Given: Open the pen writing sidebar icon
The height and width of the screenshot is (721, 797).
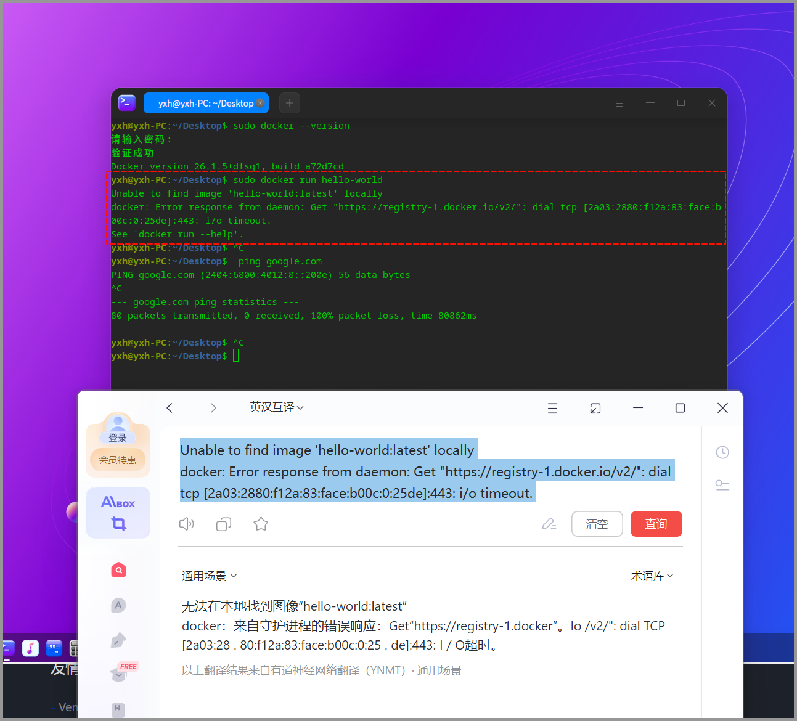Looking at the screenshot, I should [x=118, y=640].
